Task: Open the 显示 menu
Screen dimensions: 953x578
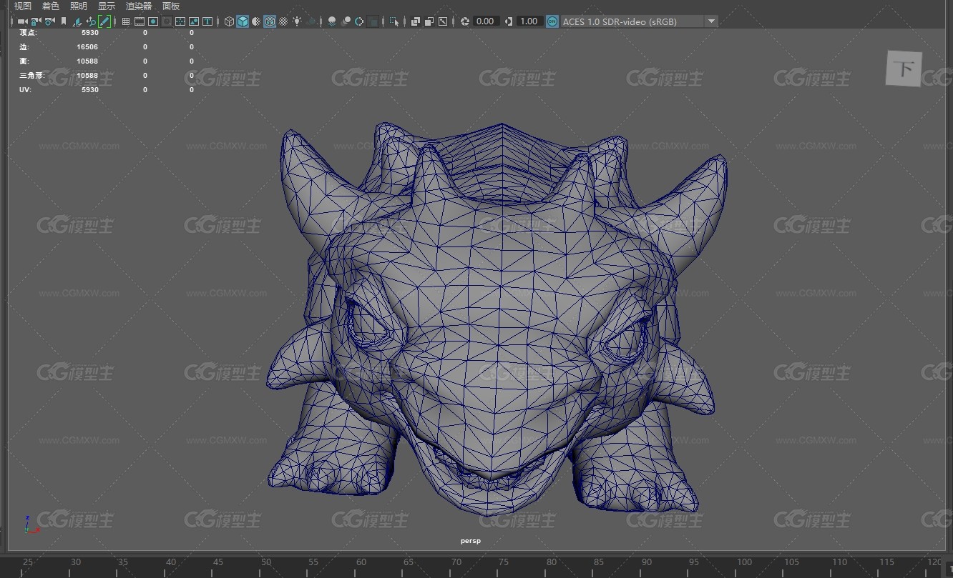Action: [107, 6]
